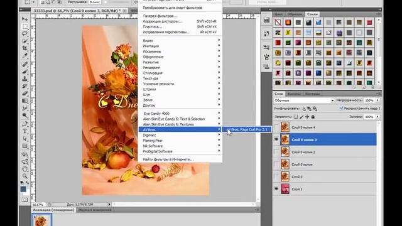Show layer Слой 0 копия 4

[276, 127]
